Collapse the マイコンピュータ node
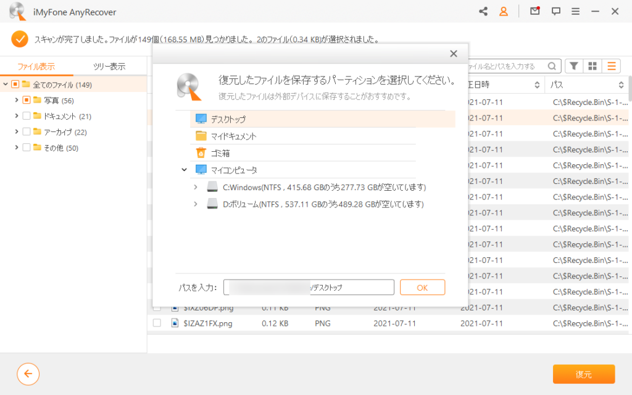This screenshot has height=395, width=632. pyautogui.click(x=184, y=170)
